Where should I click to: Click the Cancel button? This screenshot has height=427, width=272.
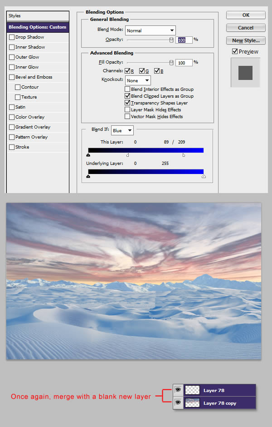[x=246, y=28]
